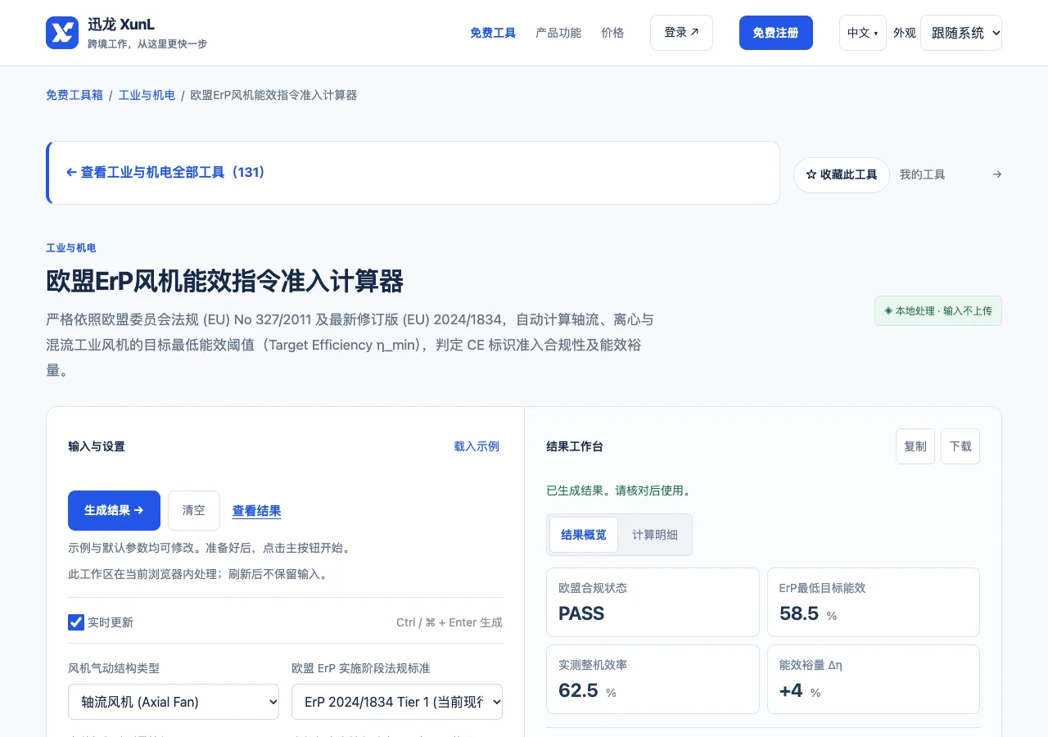Screen dimensions: 1048x737
Task: Click the arrow next to 我的工具
Action: tap(996, 174)
